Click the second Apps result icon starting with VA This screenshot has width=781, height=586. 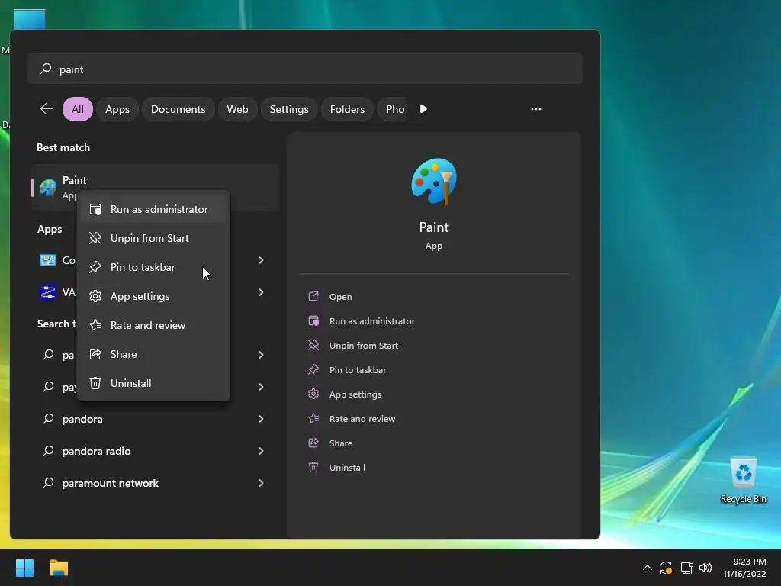tap(48, 292)
